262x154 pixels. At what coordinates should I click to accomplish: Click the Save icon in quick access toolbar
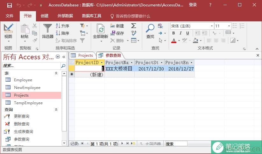[10, 5]
